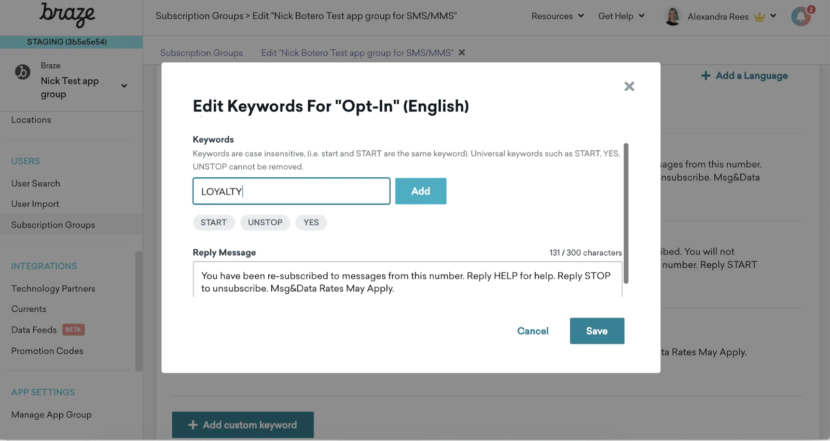Click the Subscription Groups breadcrumb in header
This screenshot has width=830, height=441.
199,16
